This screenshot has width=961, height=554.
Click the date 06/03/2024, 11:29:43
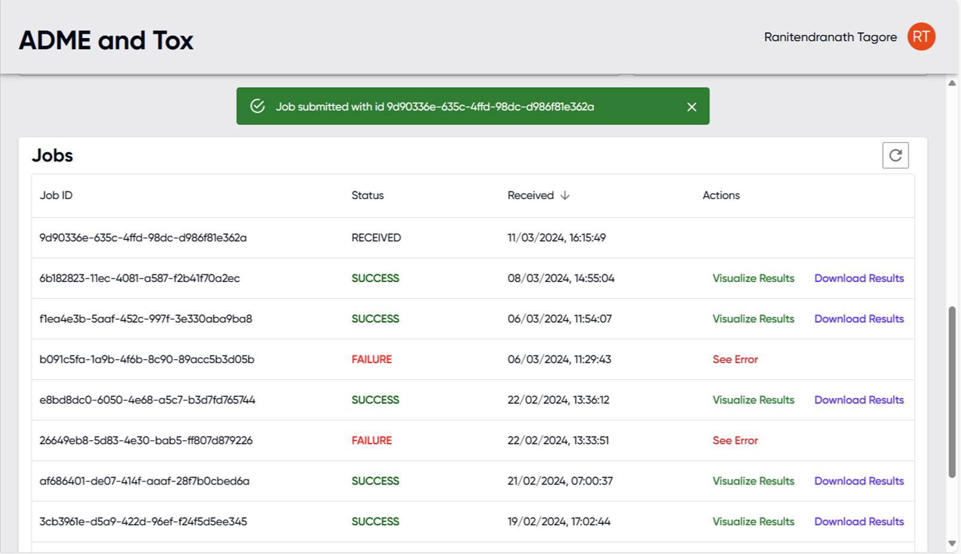pos(559,360)
